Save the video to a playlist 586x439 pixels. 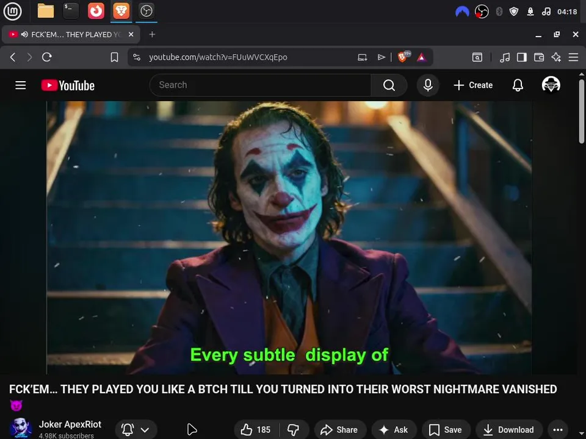[x=446, y=430]
